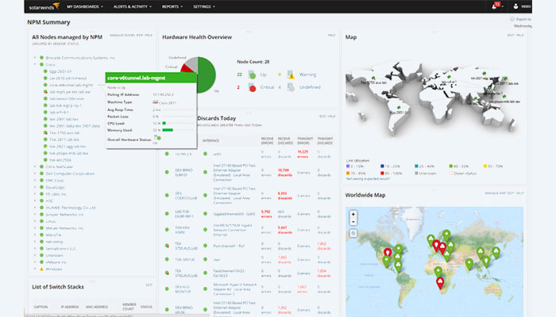The width and height of the screenshot is (556, 317).
Task: Select the Up hardware status link
Action: tap(263, 74)
